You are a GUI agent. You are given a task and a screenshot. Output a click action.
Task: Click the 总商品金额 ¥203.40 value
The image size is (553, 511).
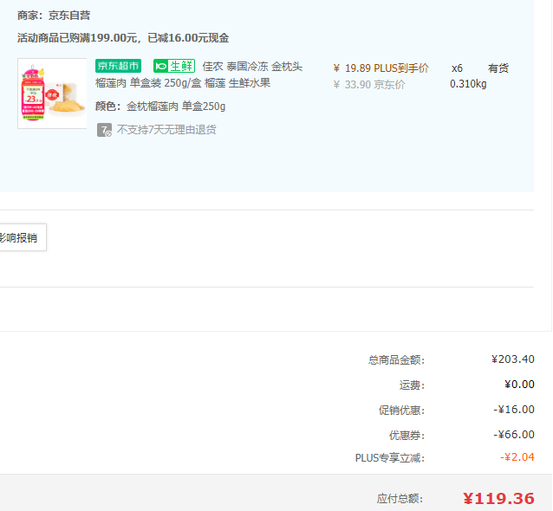click(x=513, y=359)
